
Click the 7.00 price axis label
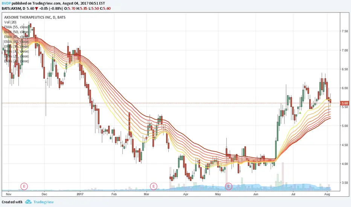(x=345, y=50)
